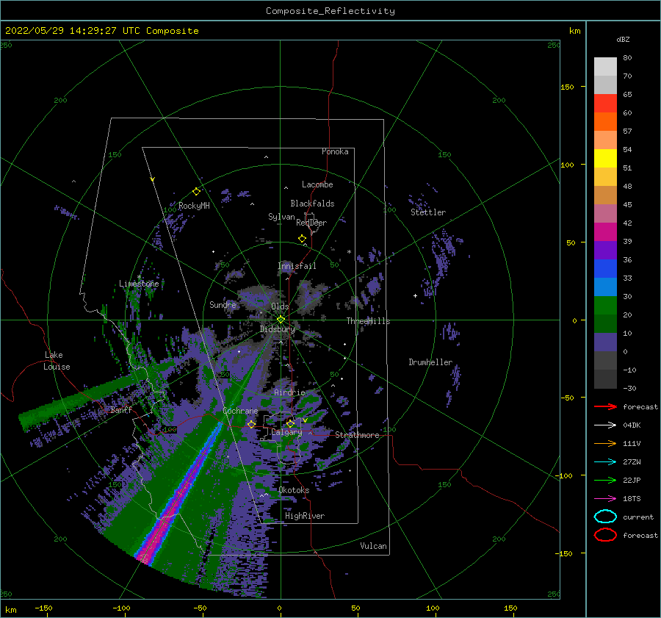Click yellow diamond marker below RedDeer
The image size is (661, 618).
pyautogui.click(x=302, y=239)
